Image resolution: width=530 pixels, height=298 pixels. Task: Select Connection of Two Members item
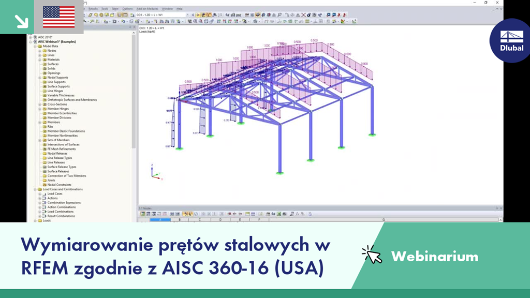[67, 176]
